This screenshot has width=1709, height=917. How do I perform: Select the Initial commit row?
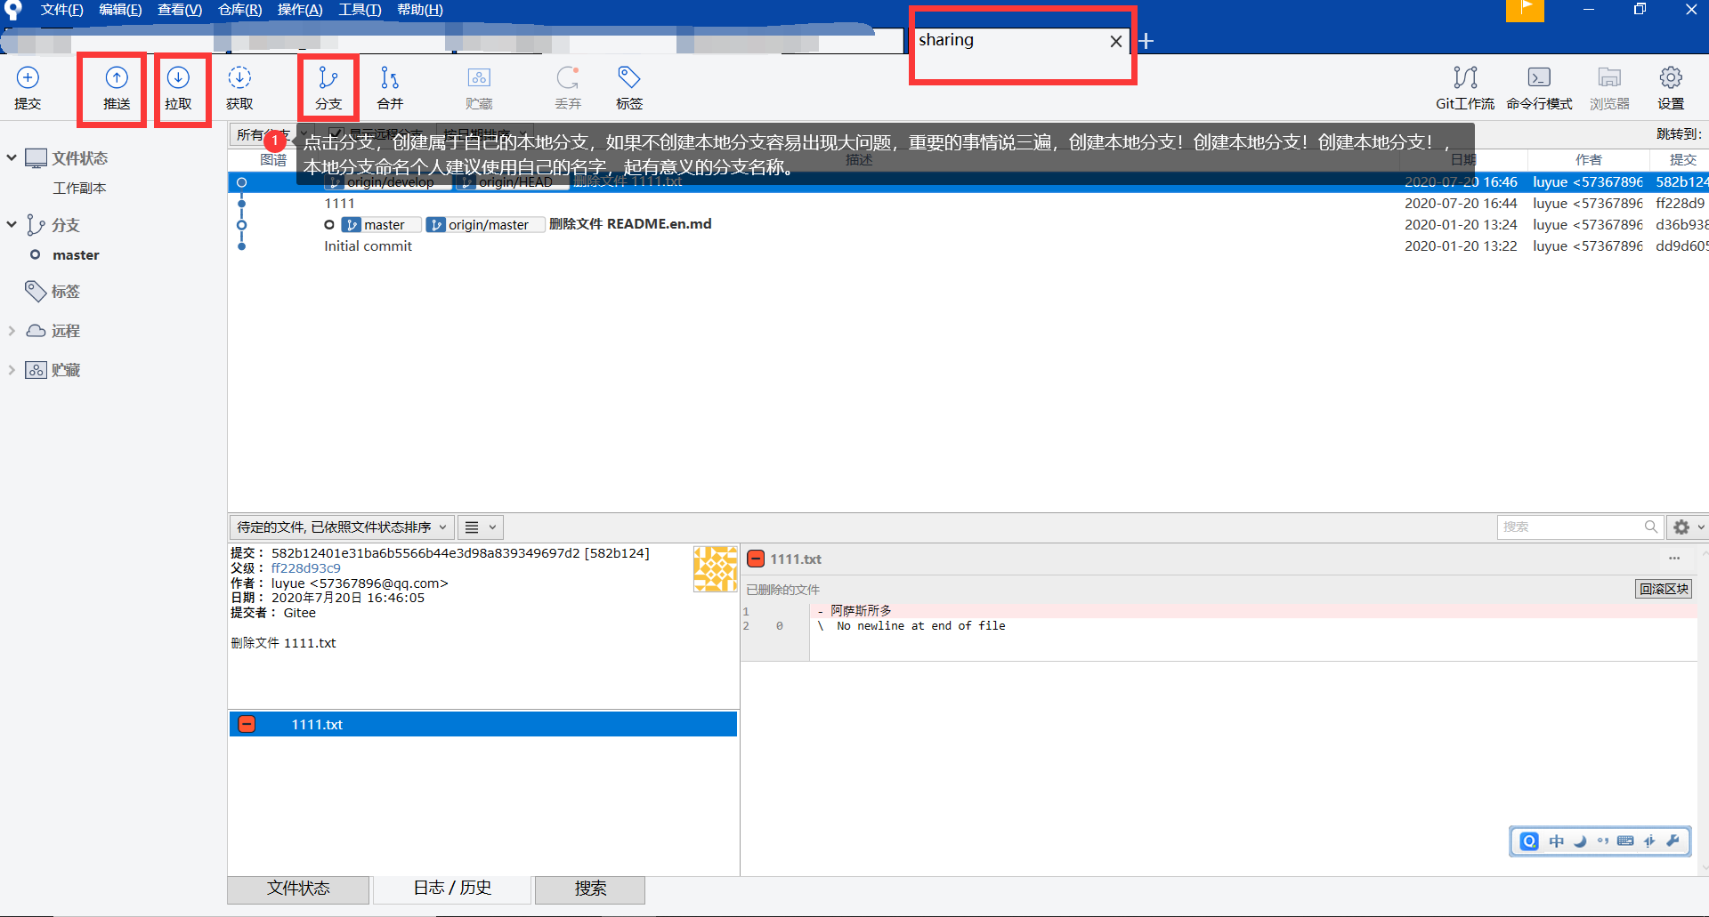[968, 246]
